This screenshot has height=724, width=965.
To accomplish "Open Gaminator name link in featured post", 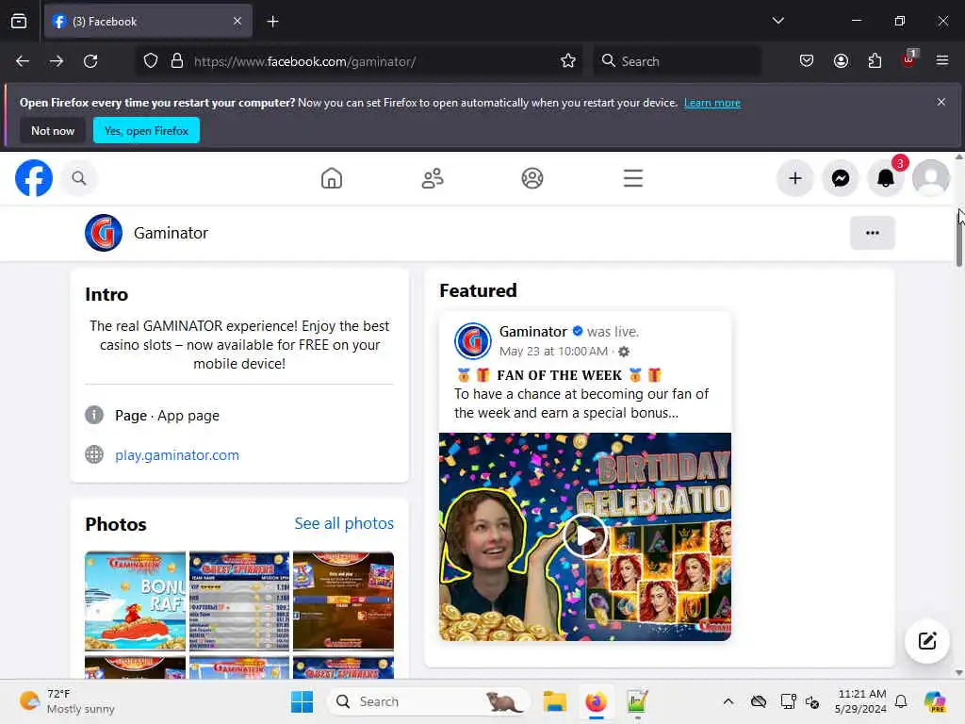I will 533,331.
